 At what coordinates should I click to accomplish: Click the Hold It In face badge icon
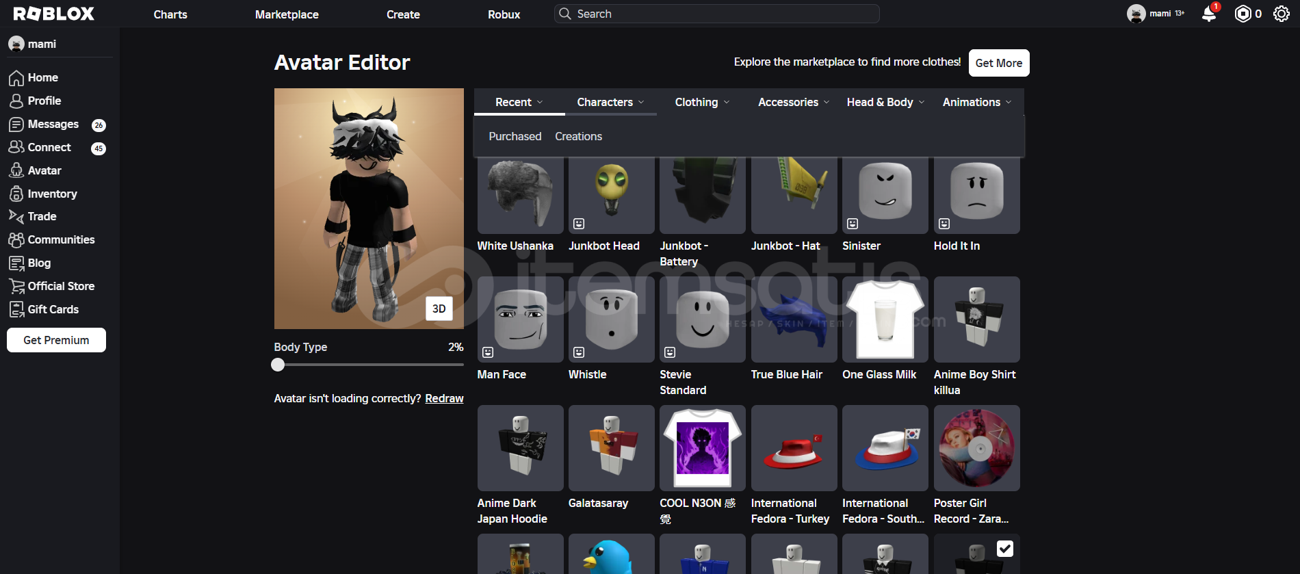944,224
